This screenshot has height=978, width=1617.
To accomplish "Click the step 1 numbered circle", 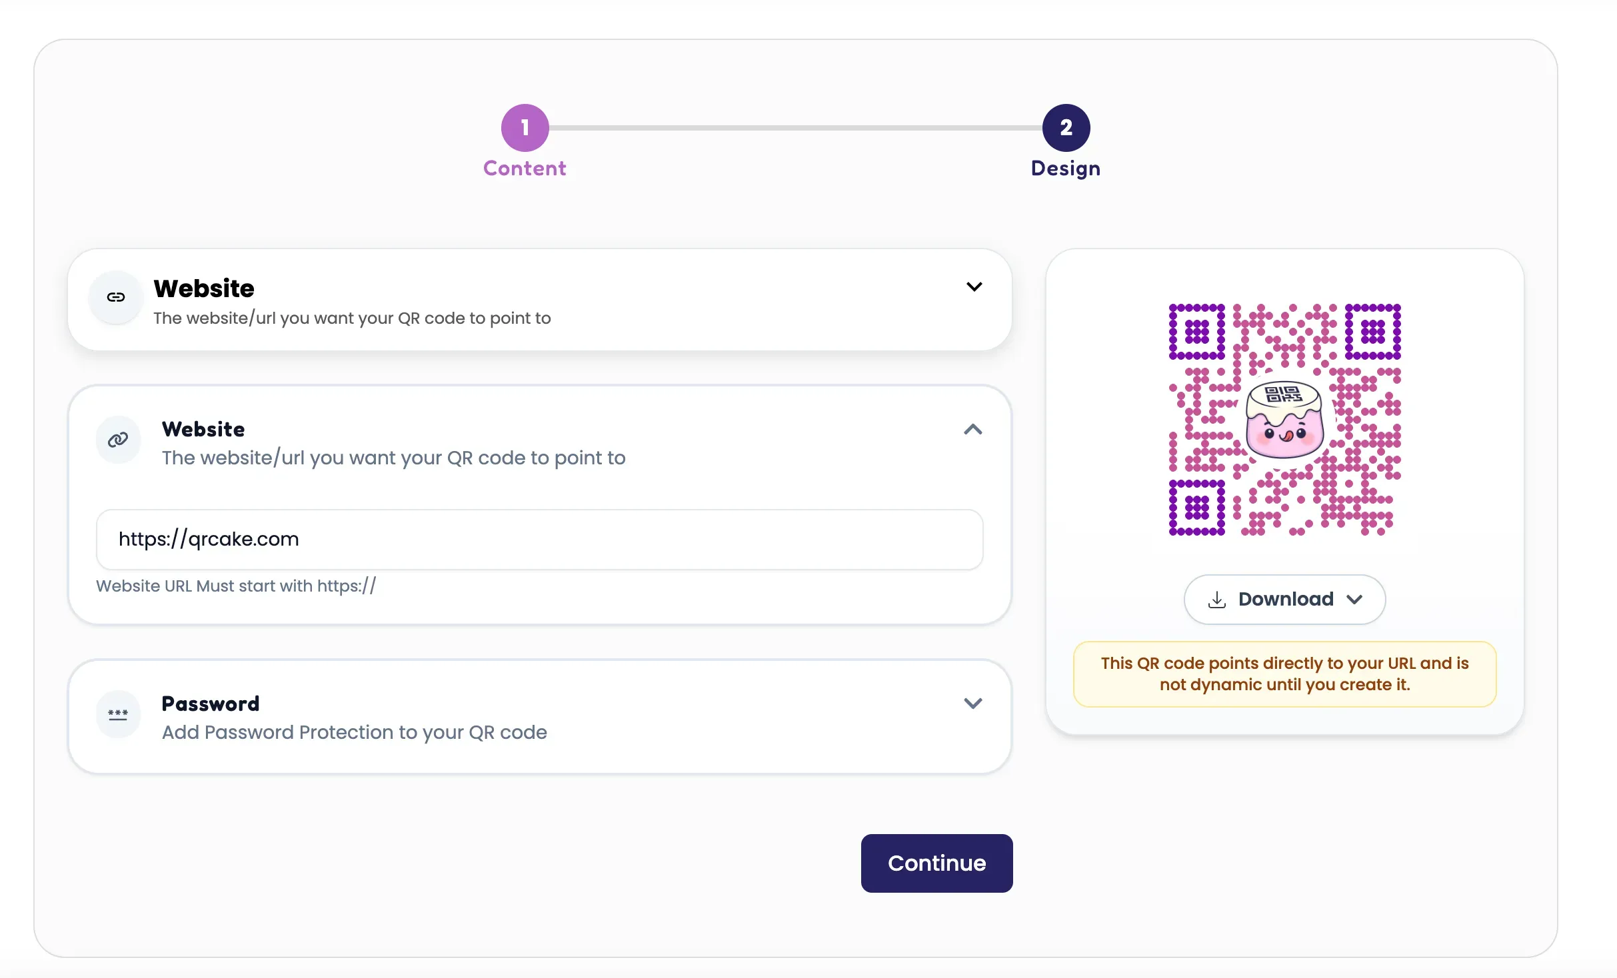I will click(525, 127).
